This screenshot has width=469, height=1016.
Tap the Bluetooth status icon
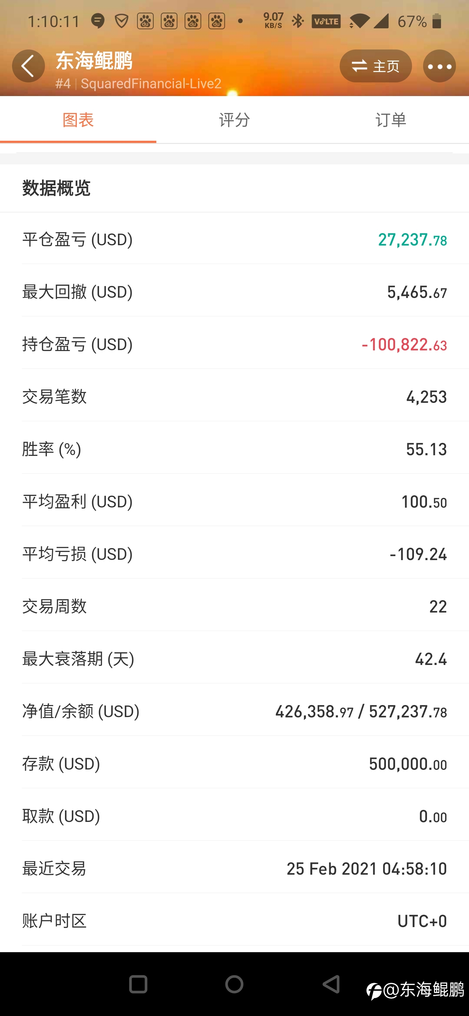click(x=298, y=21)
